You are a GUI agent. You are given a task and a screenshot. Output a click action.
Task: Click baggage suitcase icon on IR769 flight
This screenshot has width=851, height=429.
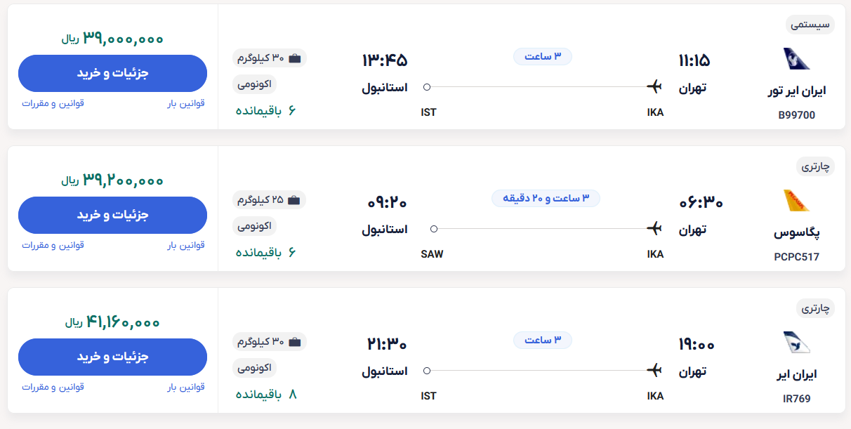click(294, 342)
